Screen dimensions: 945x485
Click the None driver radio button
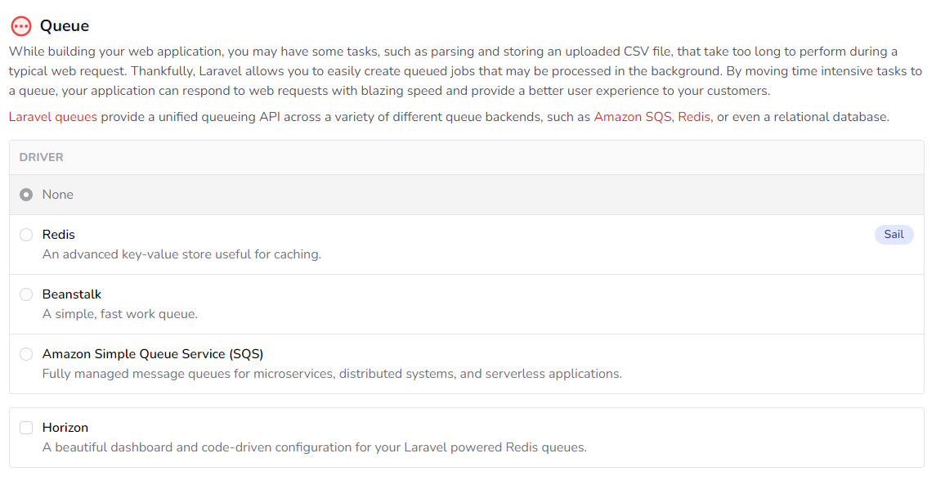tap(25, 194)
